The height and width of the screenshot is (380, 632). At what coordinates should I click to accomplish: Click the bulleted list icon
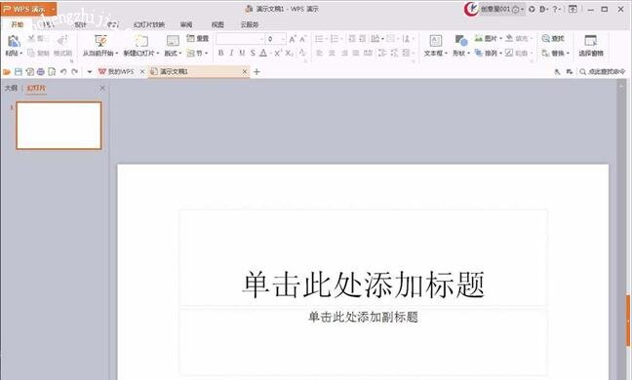[x=319, y=39]
